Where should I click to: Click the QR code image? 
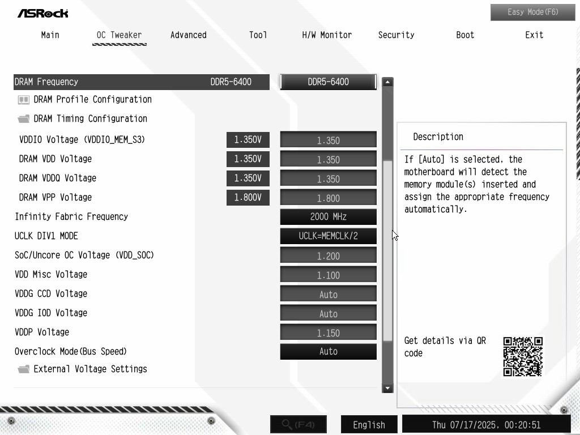click(x=523, y=356)
